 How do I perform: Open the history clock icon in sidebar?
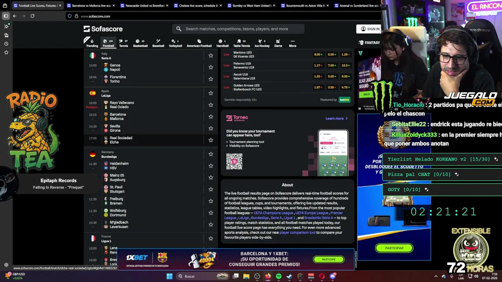coord(6,43)
